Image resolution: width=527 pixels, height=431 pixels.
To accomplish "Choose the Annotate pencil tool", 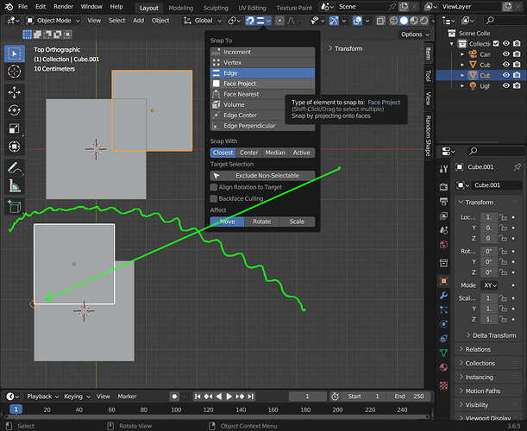I will [14, 167].
